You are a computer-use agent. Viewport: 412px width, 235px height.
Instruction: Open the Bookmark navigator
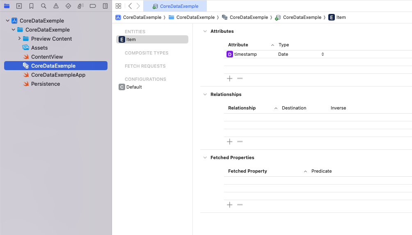pyautogui.click(x=31, y=6)
